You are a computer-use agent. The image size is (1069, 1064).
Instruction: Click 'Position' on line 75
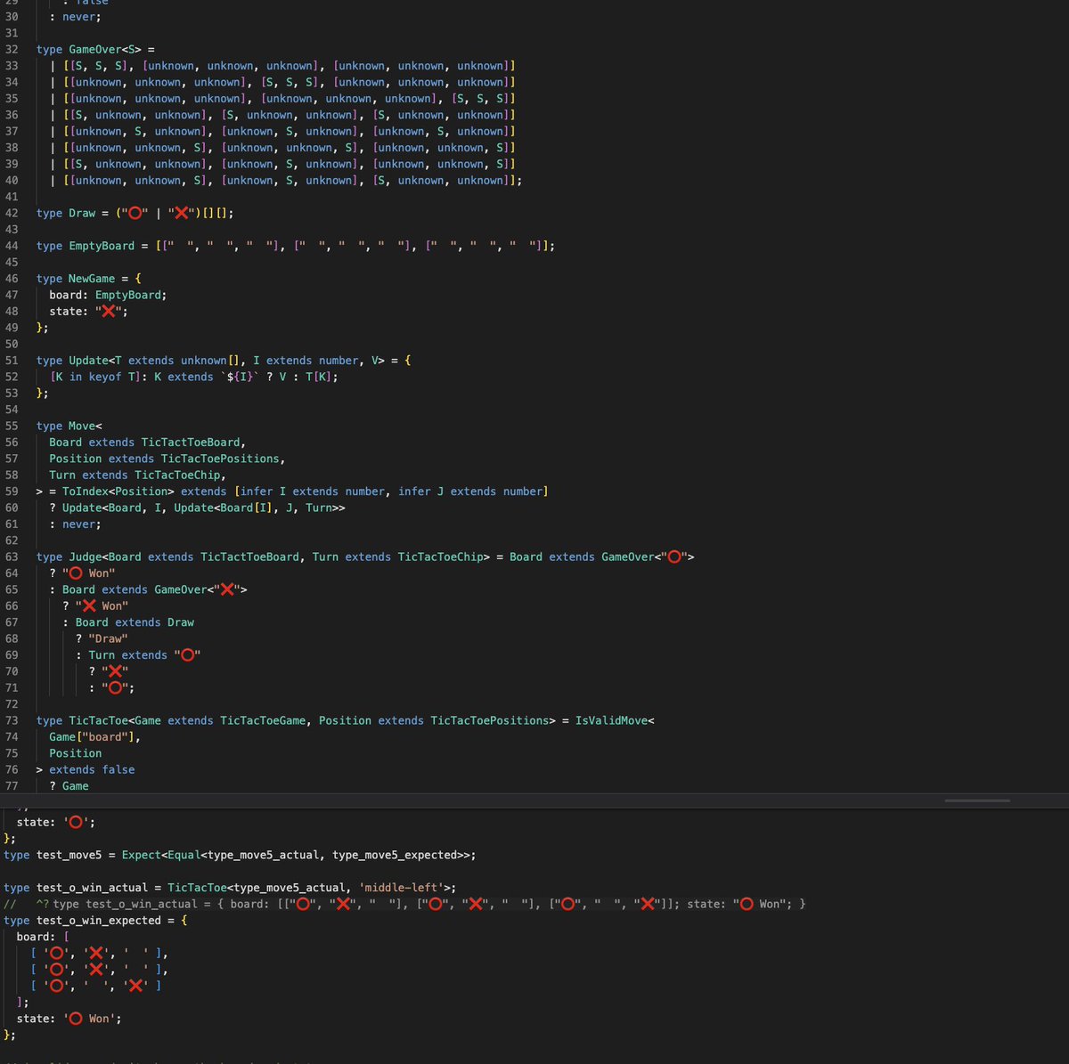(x=76, y=753)
